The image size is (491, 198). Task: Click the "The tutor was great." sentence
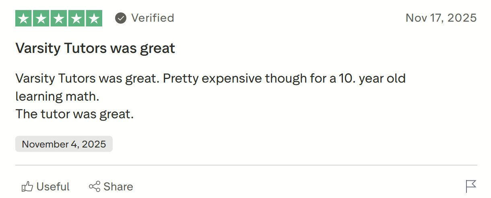point(74,115)
